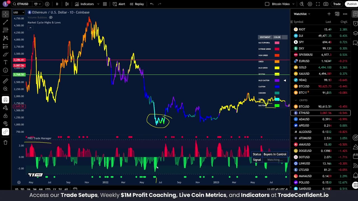Add symbol to the watchlist
The width and height of the screenshot is (358, 201).
[329, 14]
